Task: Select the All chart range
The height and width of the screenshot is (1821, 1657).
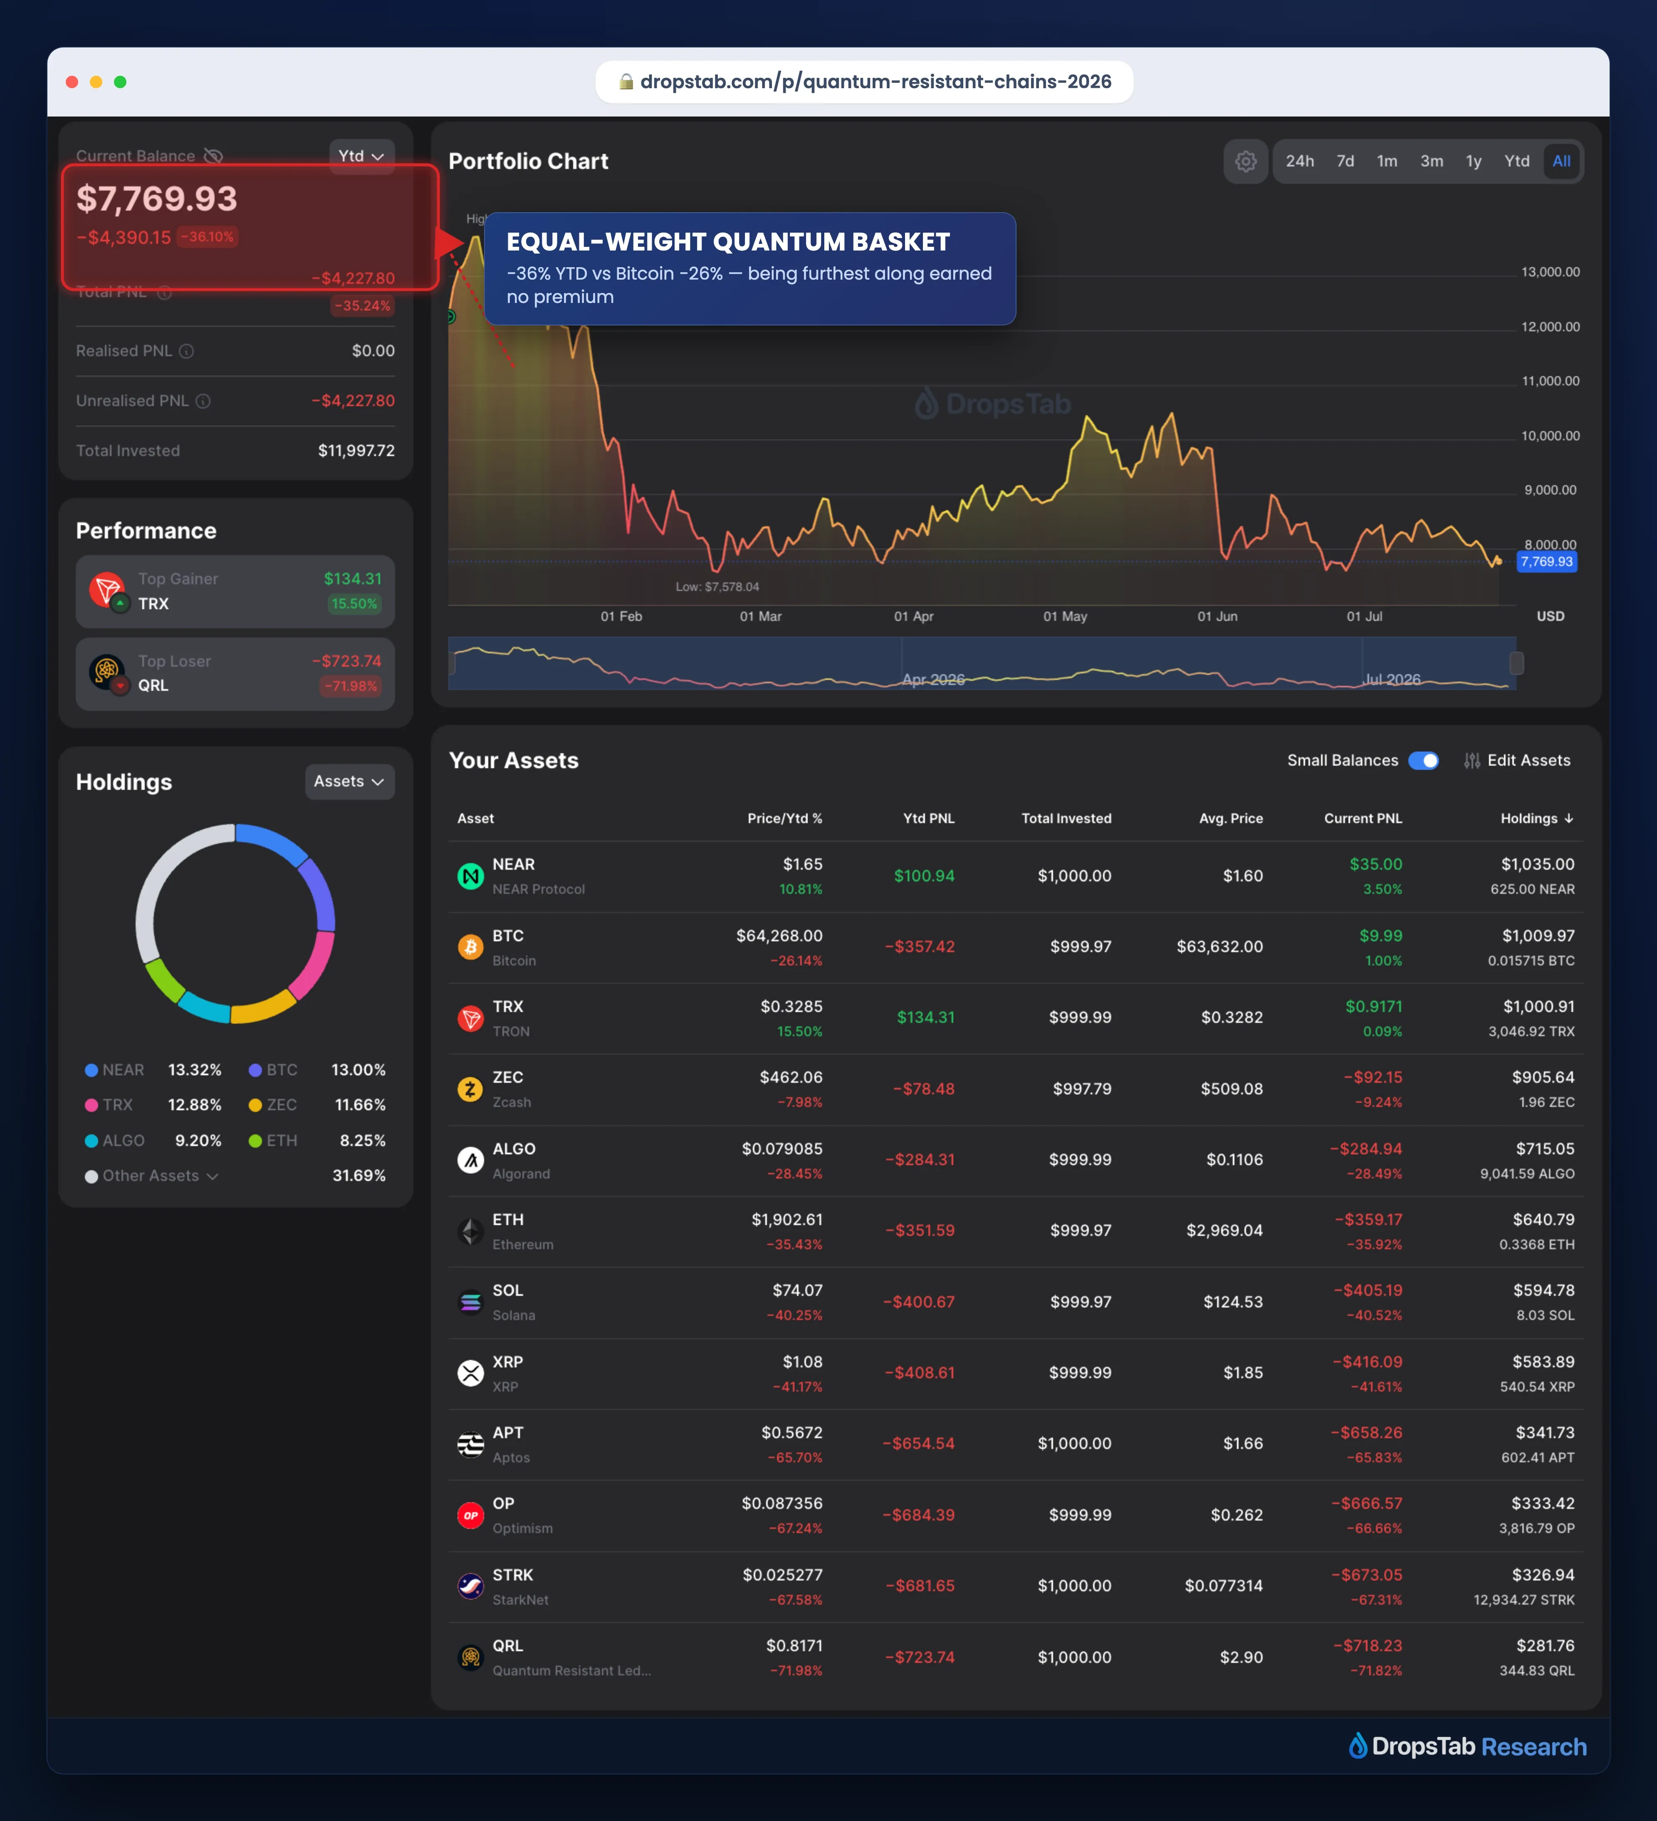Action: tap(1561, 162)
